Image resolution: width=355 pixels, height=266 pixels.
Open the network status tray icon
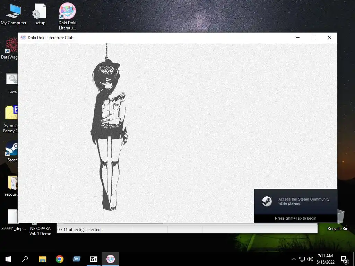point(302,259)
